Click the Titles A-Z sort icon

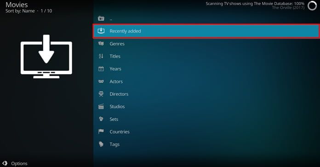pos(101,56)
